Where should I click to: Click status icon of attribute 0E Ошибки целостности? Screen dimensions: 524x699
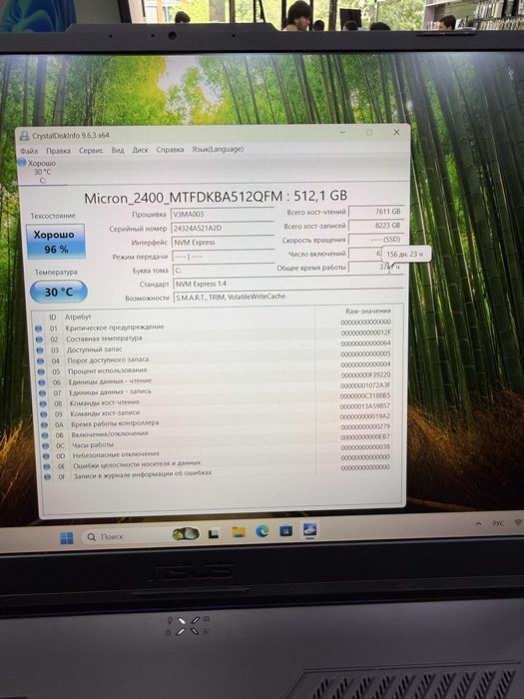click(47, 466)
